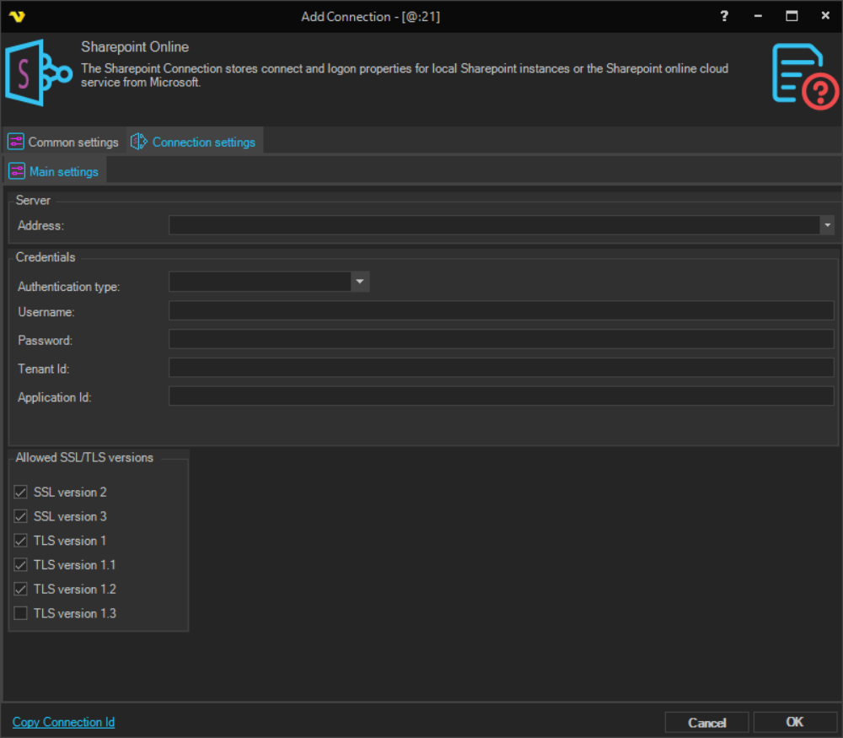The image size is (843, 738).
Task: Expand the server Address dropdown
Action: click(827, 225)
